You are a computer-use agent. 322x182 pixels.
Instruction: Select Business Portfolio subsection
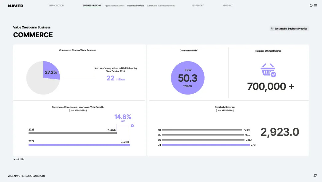(135, 6)
